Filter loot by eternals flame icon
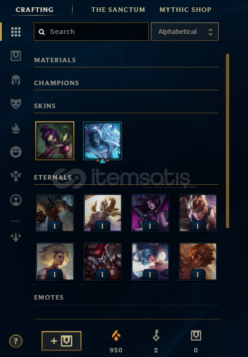248x357 pixels. pyautogui.click(x=16, y=128)
